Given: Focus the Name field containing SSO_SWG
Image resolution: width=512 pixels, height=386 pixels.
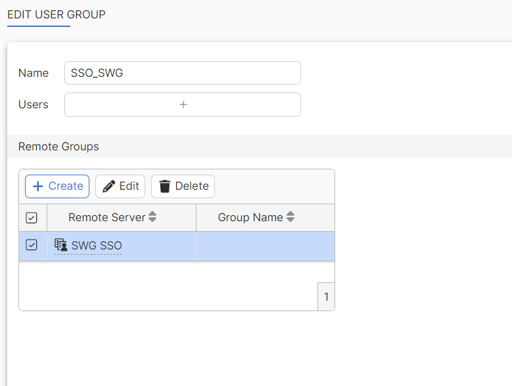Looking at the screenshot, I should (182, 73).
